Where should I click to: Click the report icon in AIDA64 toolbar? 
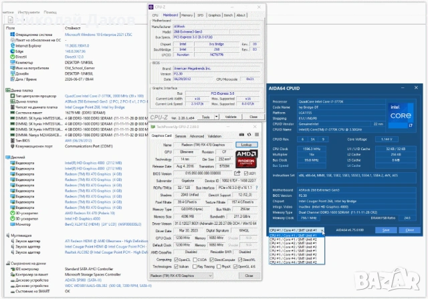pyautogui.click(x=11, y=19)
